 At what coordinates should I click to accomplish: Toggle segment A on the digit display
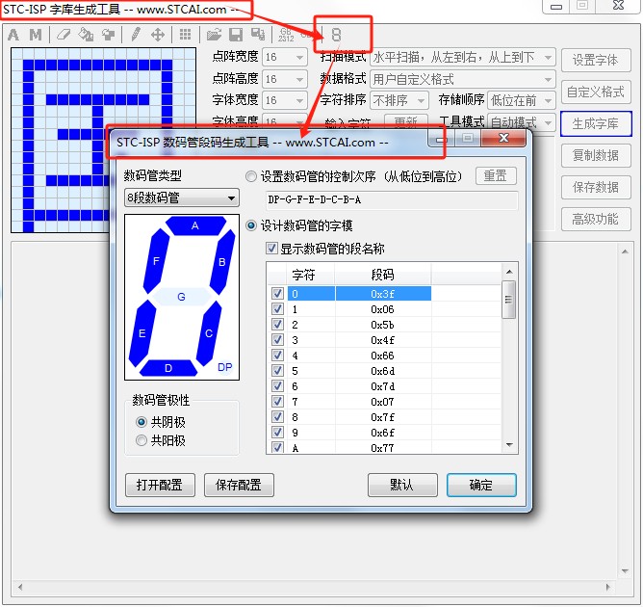click(195, 225)
